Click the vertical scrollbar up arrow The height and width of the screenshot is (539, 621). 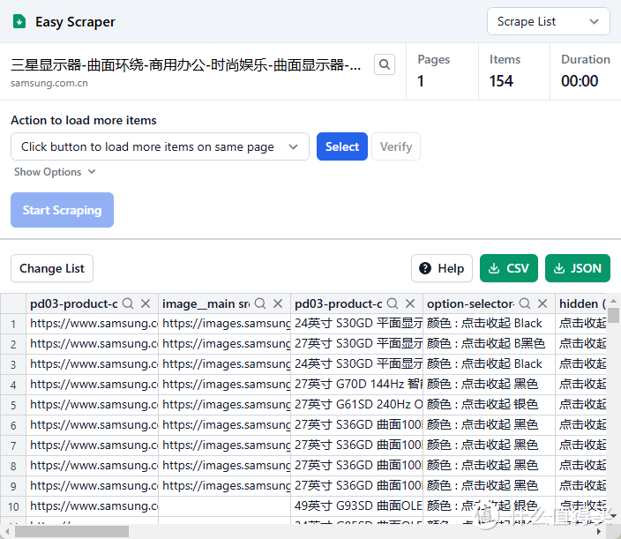point(613,301)
